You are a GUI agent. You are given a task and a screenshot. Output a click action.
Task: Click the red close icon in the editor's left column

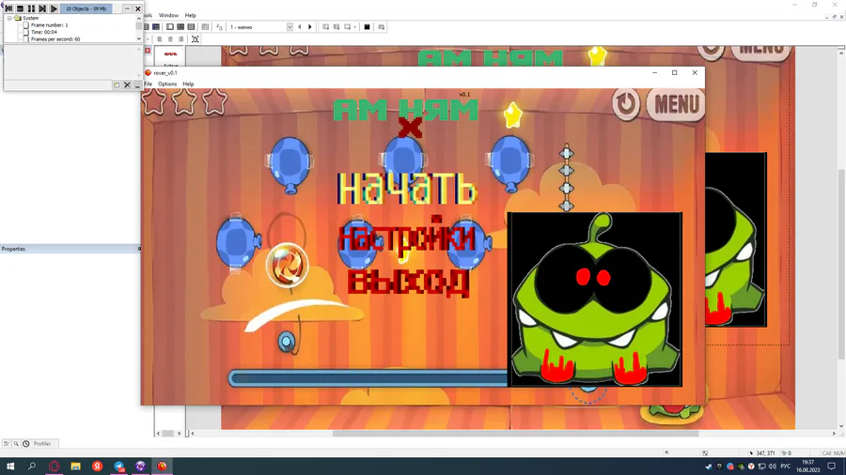[x=148, y=51]
